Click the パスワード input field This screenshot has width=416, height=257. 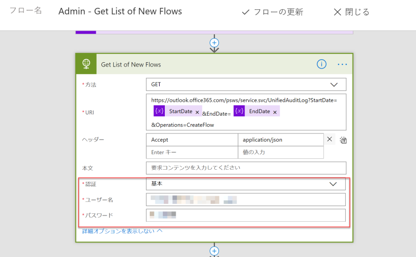(x=246, y=215)
